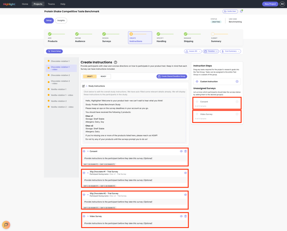Click move handle of 30g Chocolate #1 card

[x=84, y=173]
